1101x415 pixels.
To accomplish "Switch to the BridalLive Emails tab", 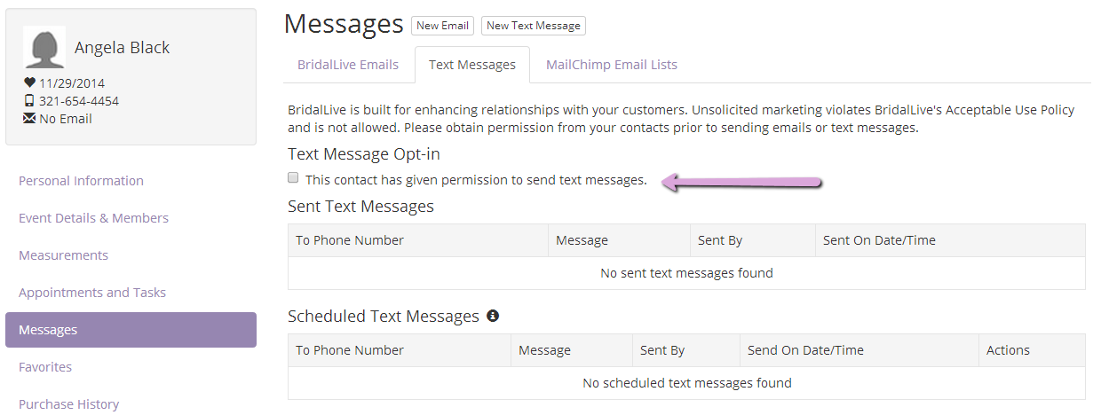I will (348, 65).
